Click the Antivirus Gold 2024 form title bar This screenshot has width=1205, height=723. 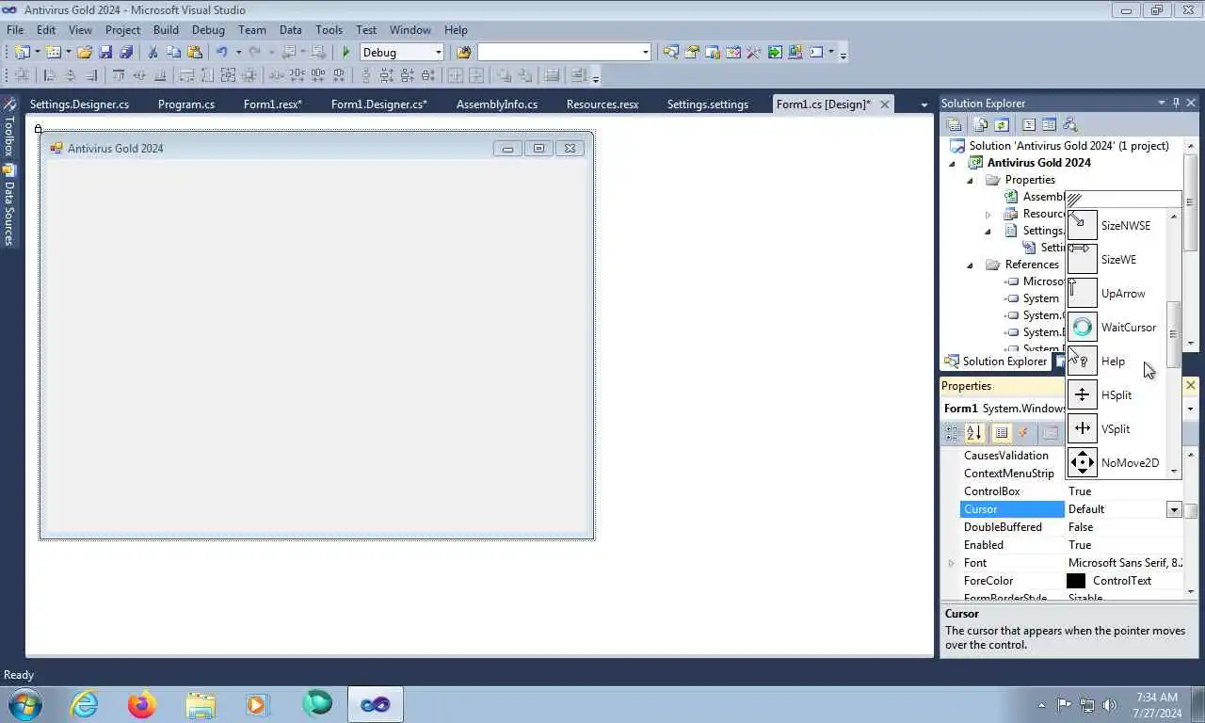[316, 148]
